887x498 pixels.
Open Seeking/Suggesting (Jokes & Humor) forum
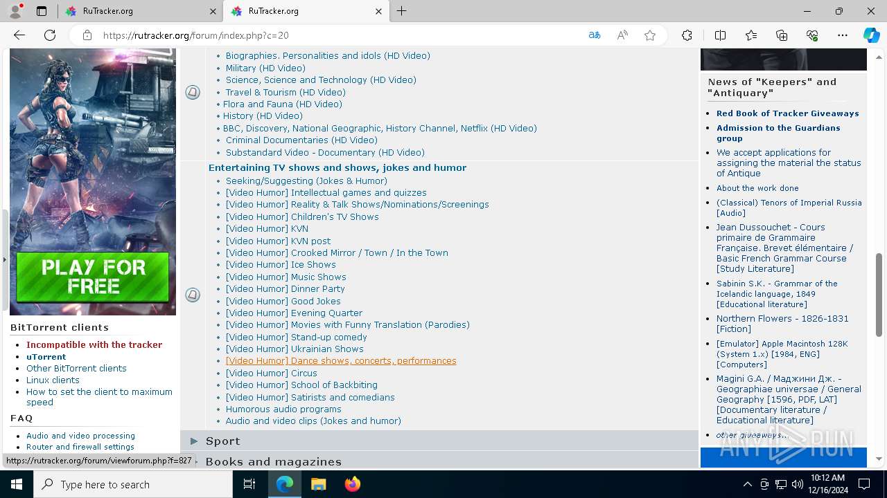pyautogui.click(x=306, y=181)
